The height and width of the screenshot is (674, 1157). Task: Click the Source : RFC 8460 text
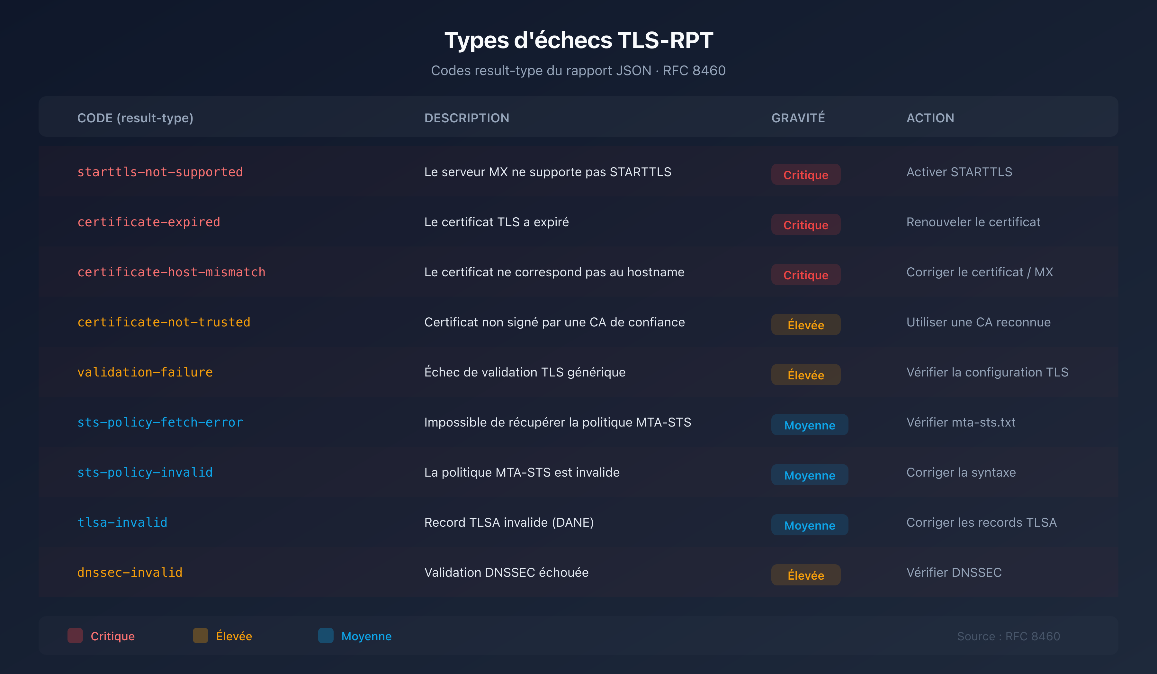[1008, 636]
